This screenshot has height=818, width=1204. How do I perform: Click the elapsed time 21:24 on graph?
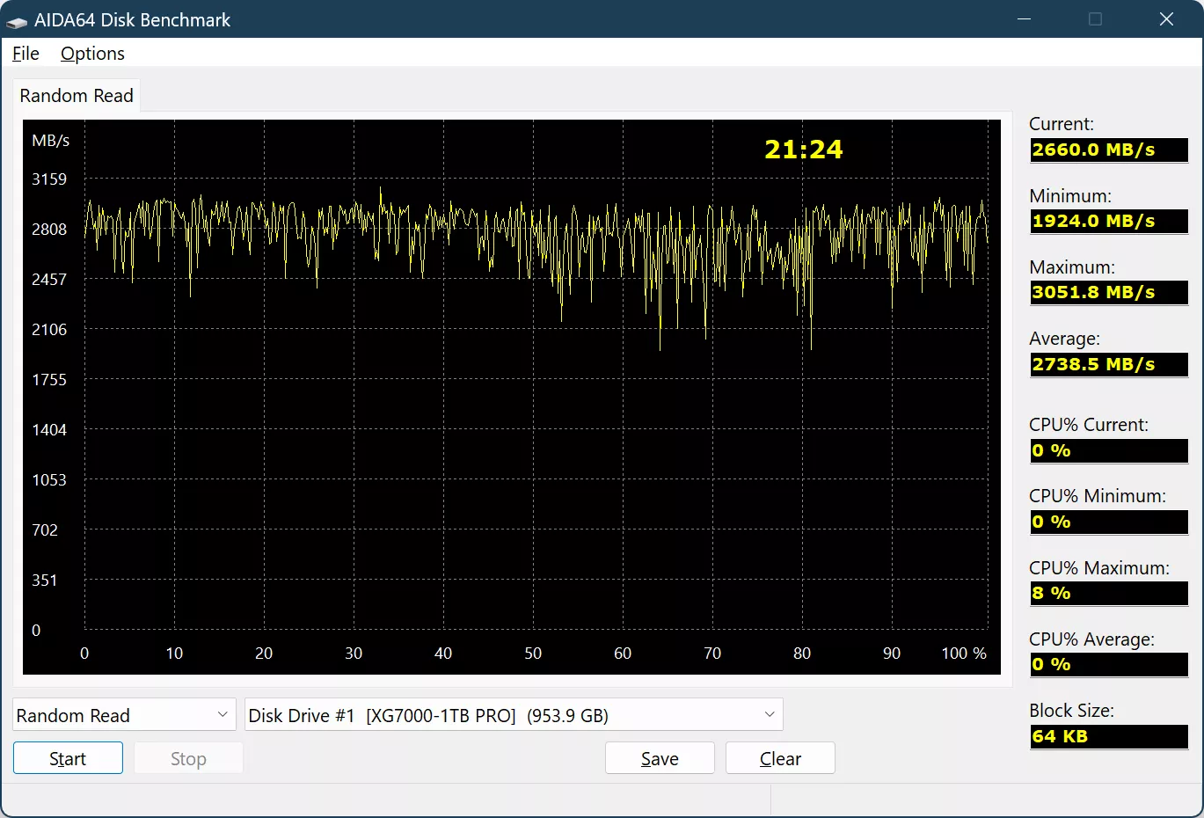pyautogui.click(x=803, y=150)
